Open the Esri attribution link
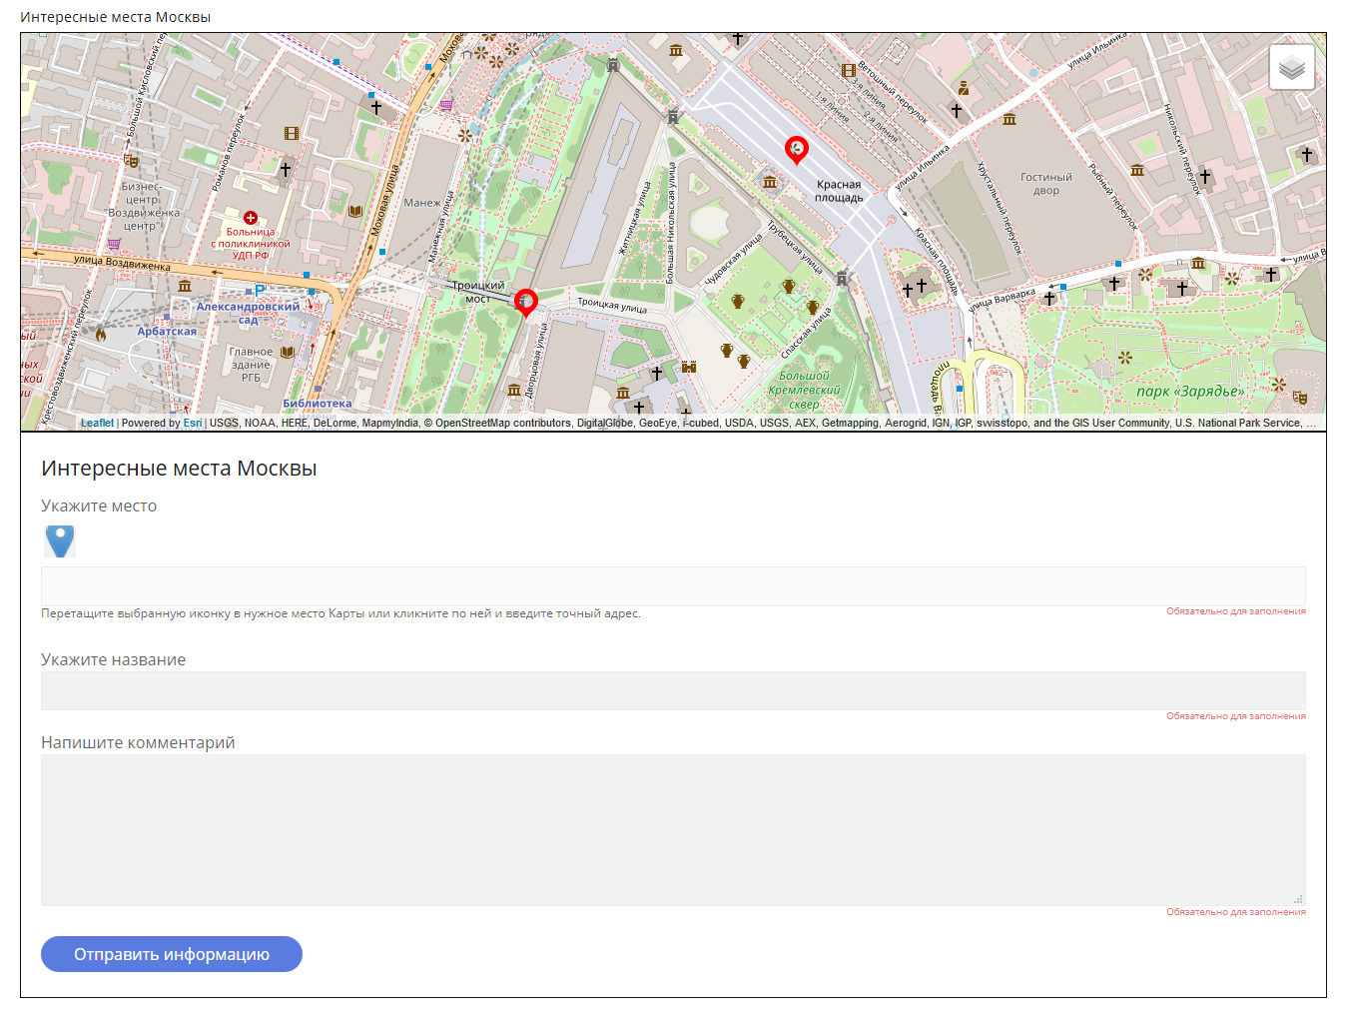 click(x=193, y=422)
